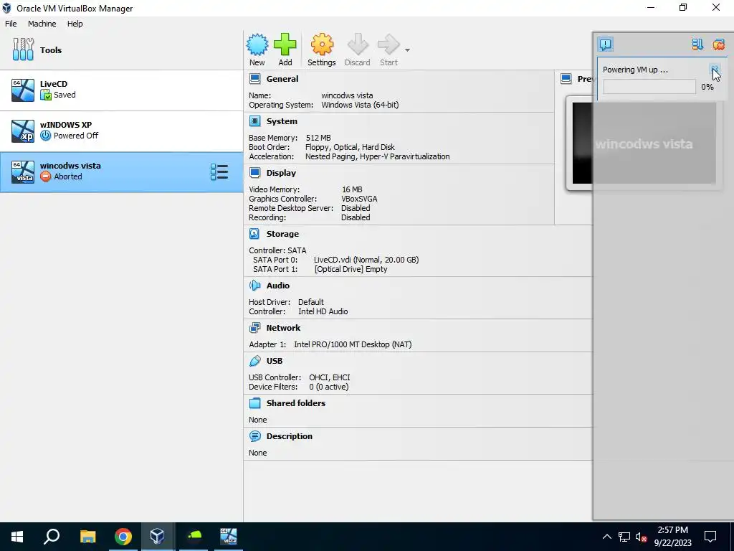Open the USB settings header link

pyautogui.click(x=275, y=361)
